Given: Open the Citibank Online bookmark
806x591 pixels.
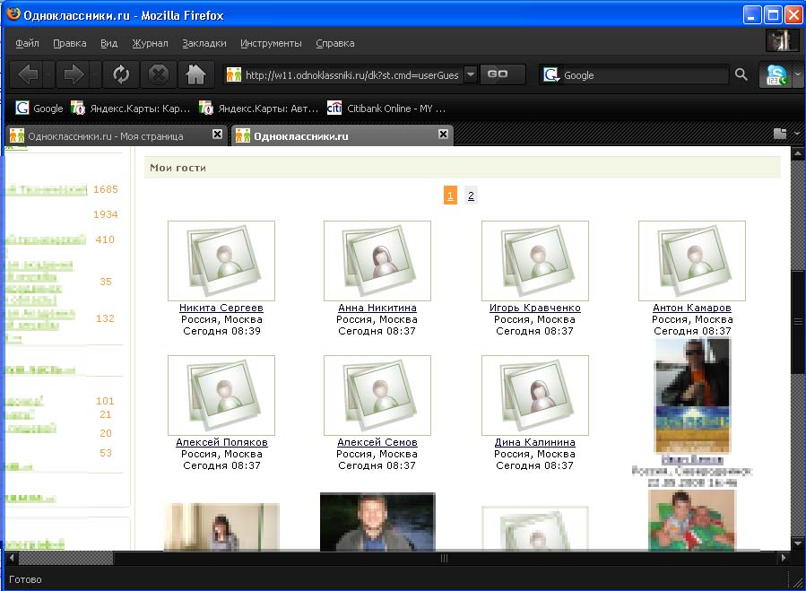Looking at the screenshot, I should 386,109.
